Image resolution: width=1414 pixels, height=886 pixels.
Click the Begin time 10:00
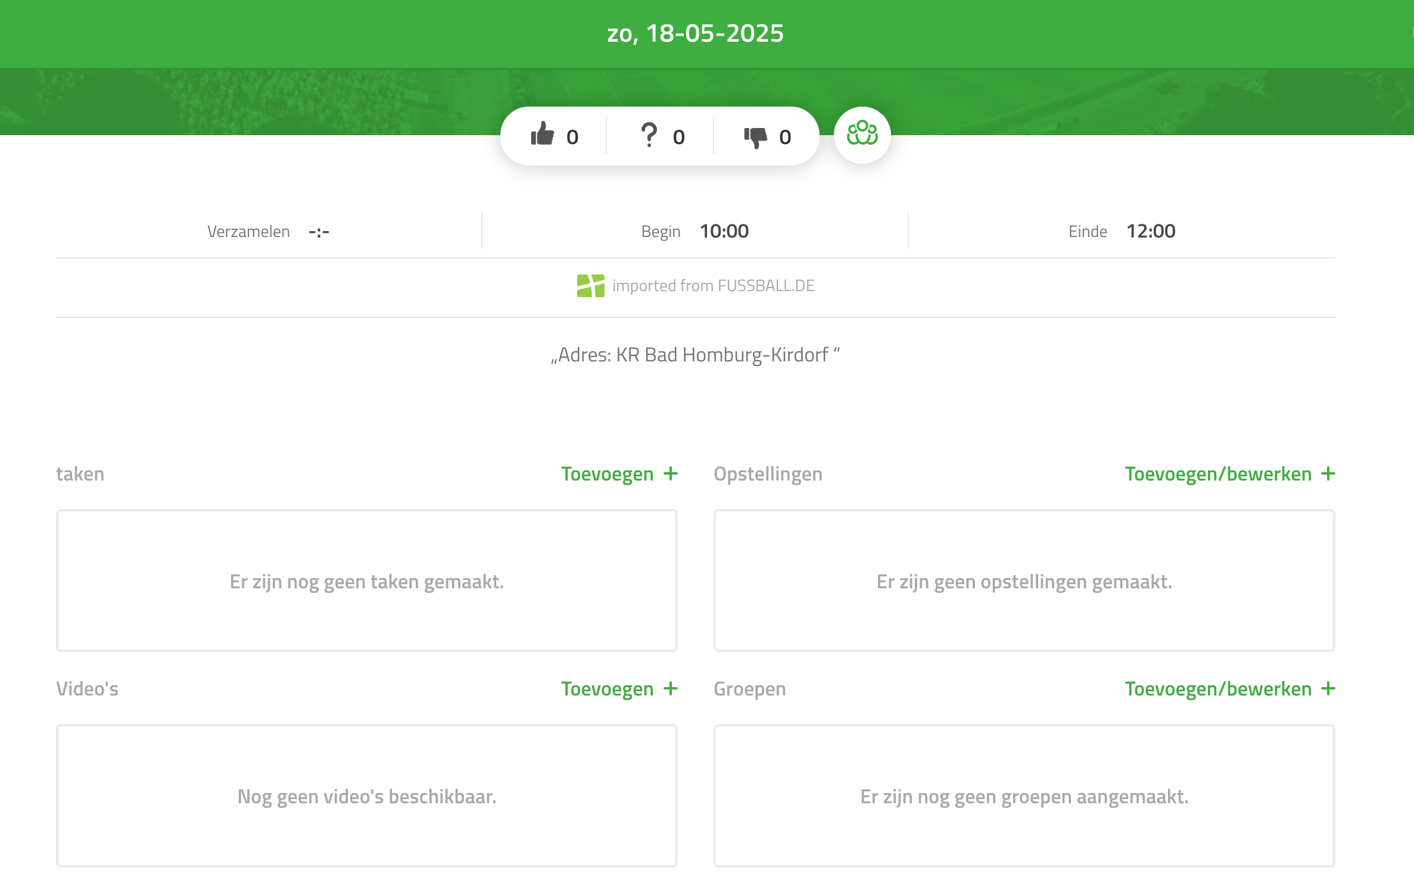724,231
